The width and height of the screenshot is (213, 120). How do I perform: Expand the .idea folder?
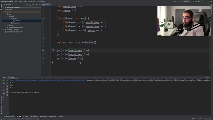click(x=6, y=10)
